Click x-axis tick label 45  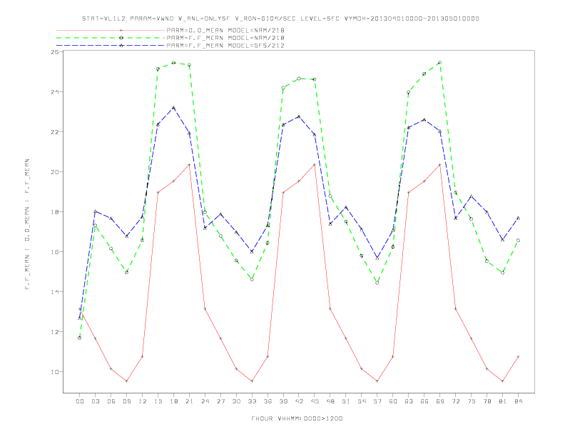coord(315,401)
